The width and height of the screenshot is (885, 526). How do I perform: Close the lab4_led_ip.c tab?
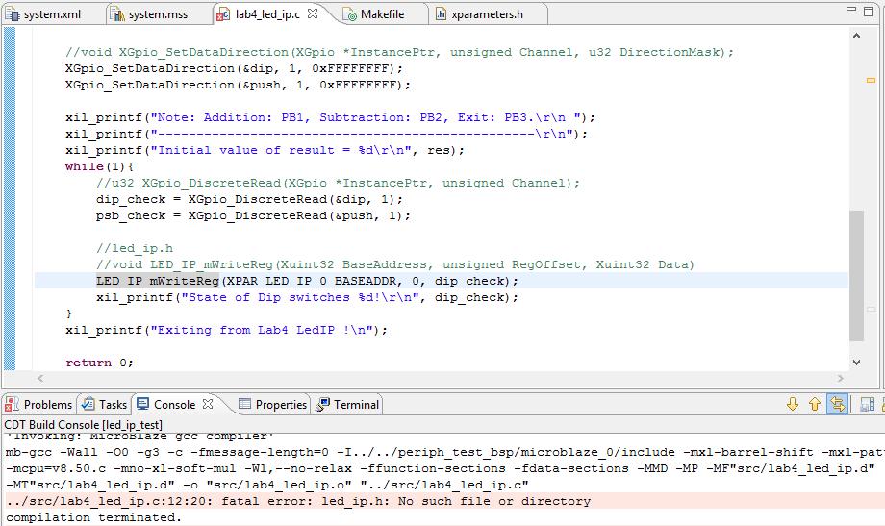(x=313, y=13)
